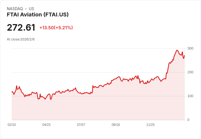Viewport: 201px width, 139px height.
Task: Click the pink shaded area under the line
Action: pos(109,107)
